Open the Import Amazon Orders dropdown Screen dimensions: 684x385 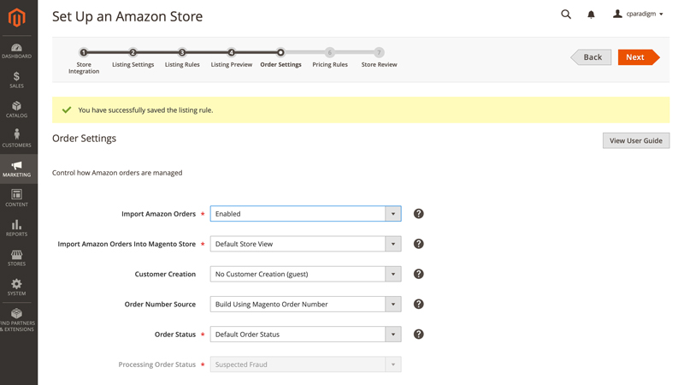[305, 213]
